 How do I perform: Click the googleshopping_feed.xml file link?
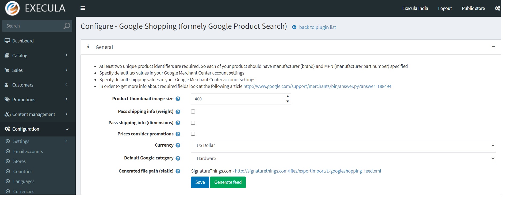(308, 171)
